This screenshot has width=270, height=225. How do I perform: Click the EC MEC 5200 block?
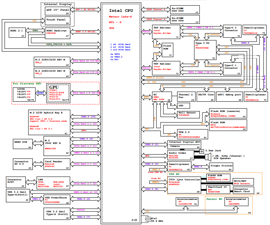(162, 97)
